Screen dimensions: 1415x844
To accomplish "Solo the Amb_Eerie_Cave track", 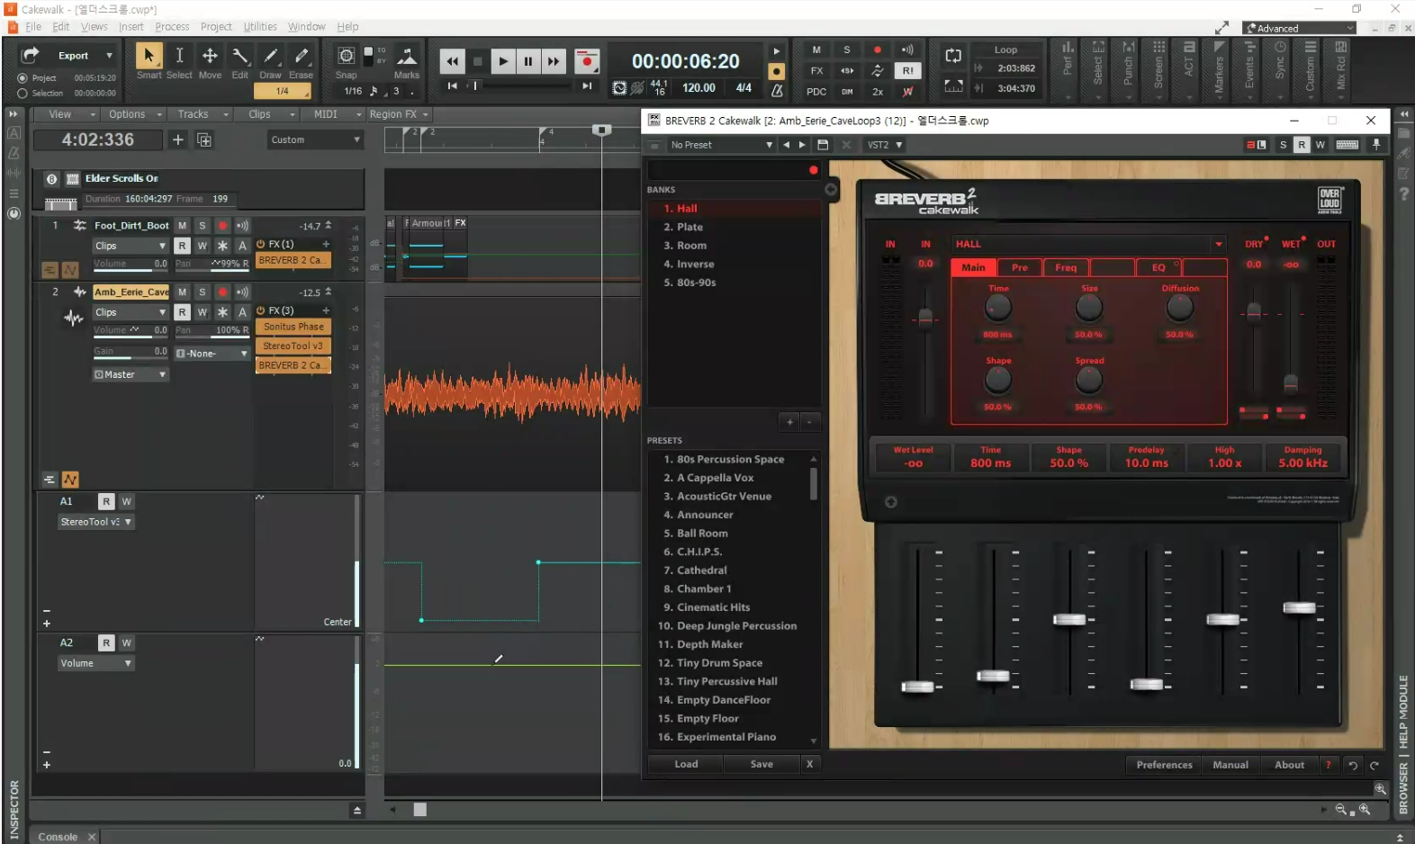I will 203,292.
